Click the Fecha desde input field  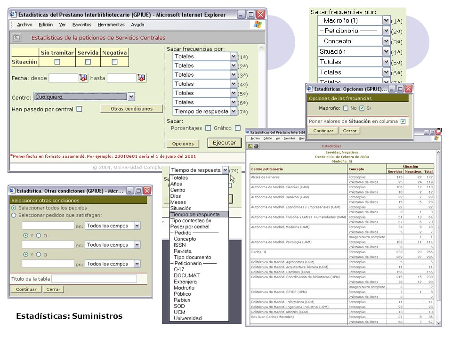[64, 78]
